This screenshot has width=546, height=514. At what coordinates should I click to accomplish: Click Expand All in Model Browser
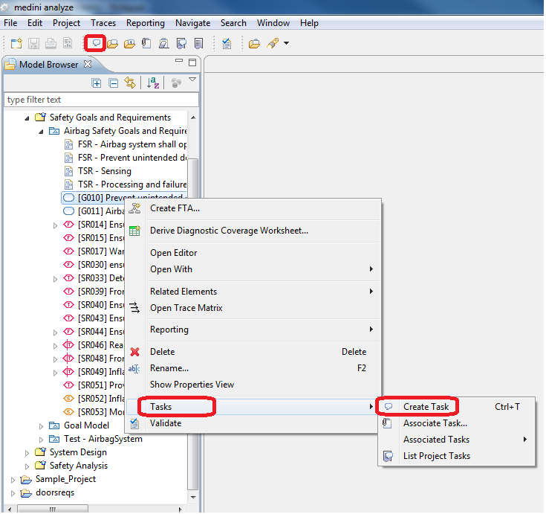click(96, 83)
